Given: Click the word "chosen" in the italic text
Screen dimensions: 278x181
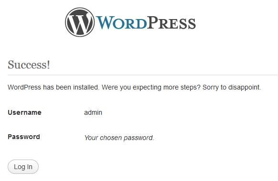Looking at the screenshot, I should [111, 138].
